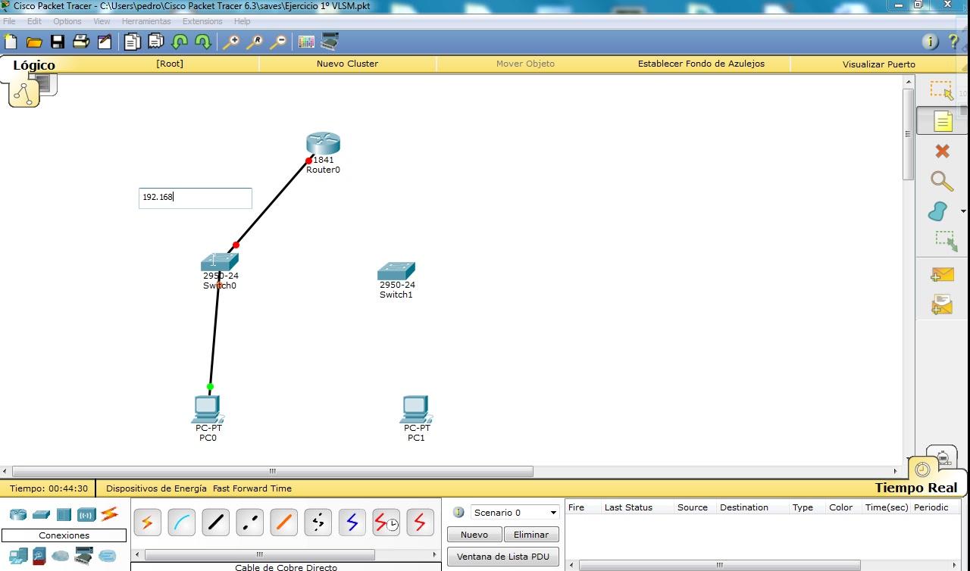
Task: Select the Router0 1841 device
Action: coord(323,144)
